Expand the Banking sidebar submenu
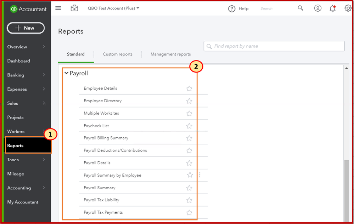 44,75
